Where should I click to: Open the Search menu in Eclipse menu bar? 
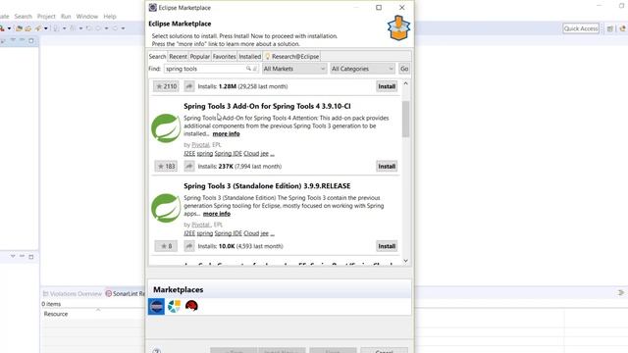tap(24, 17)
